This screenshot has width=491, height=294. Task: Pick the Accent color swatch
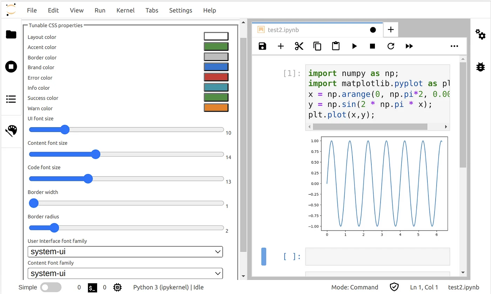(x=216, y=47)
